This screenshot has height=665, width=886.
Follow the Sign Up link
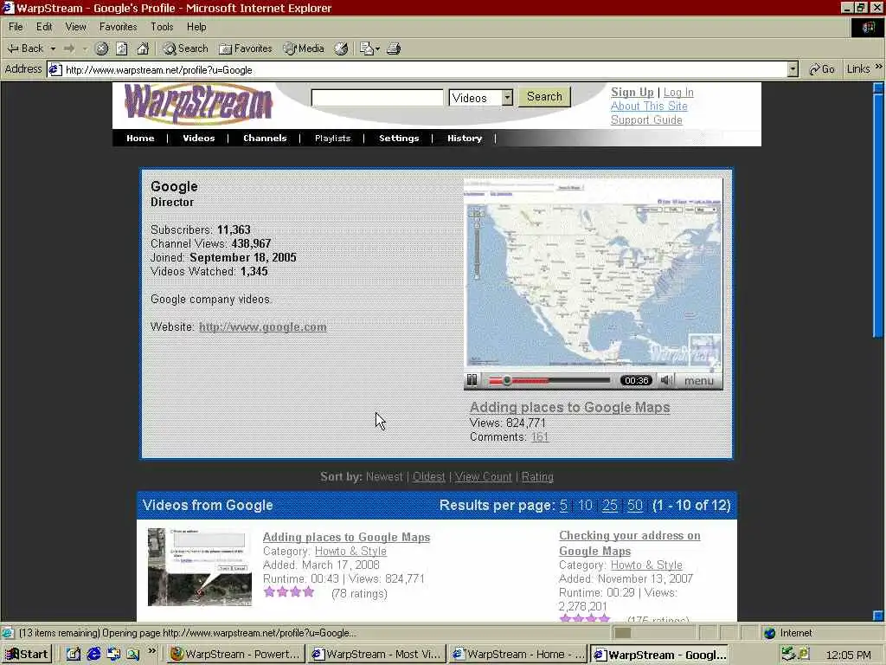[632, 92]
